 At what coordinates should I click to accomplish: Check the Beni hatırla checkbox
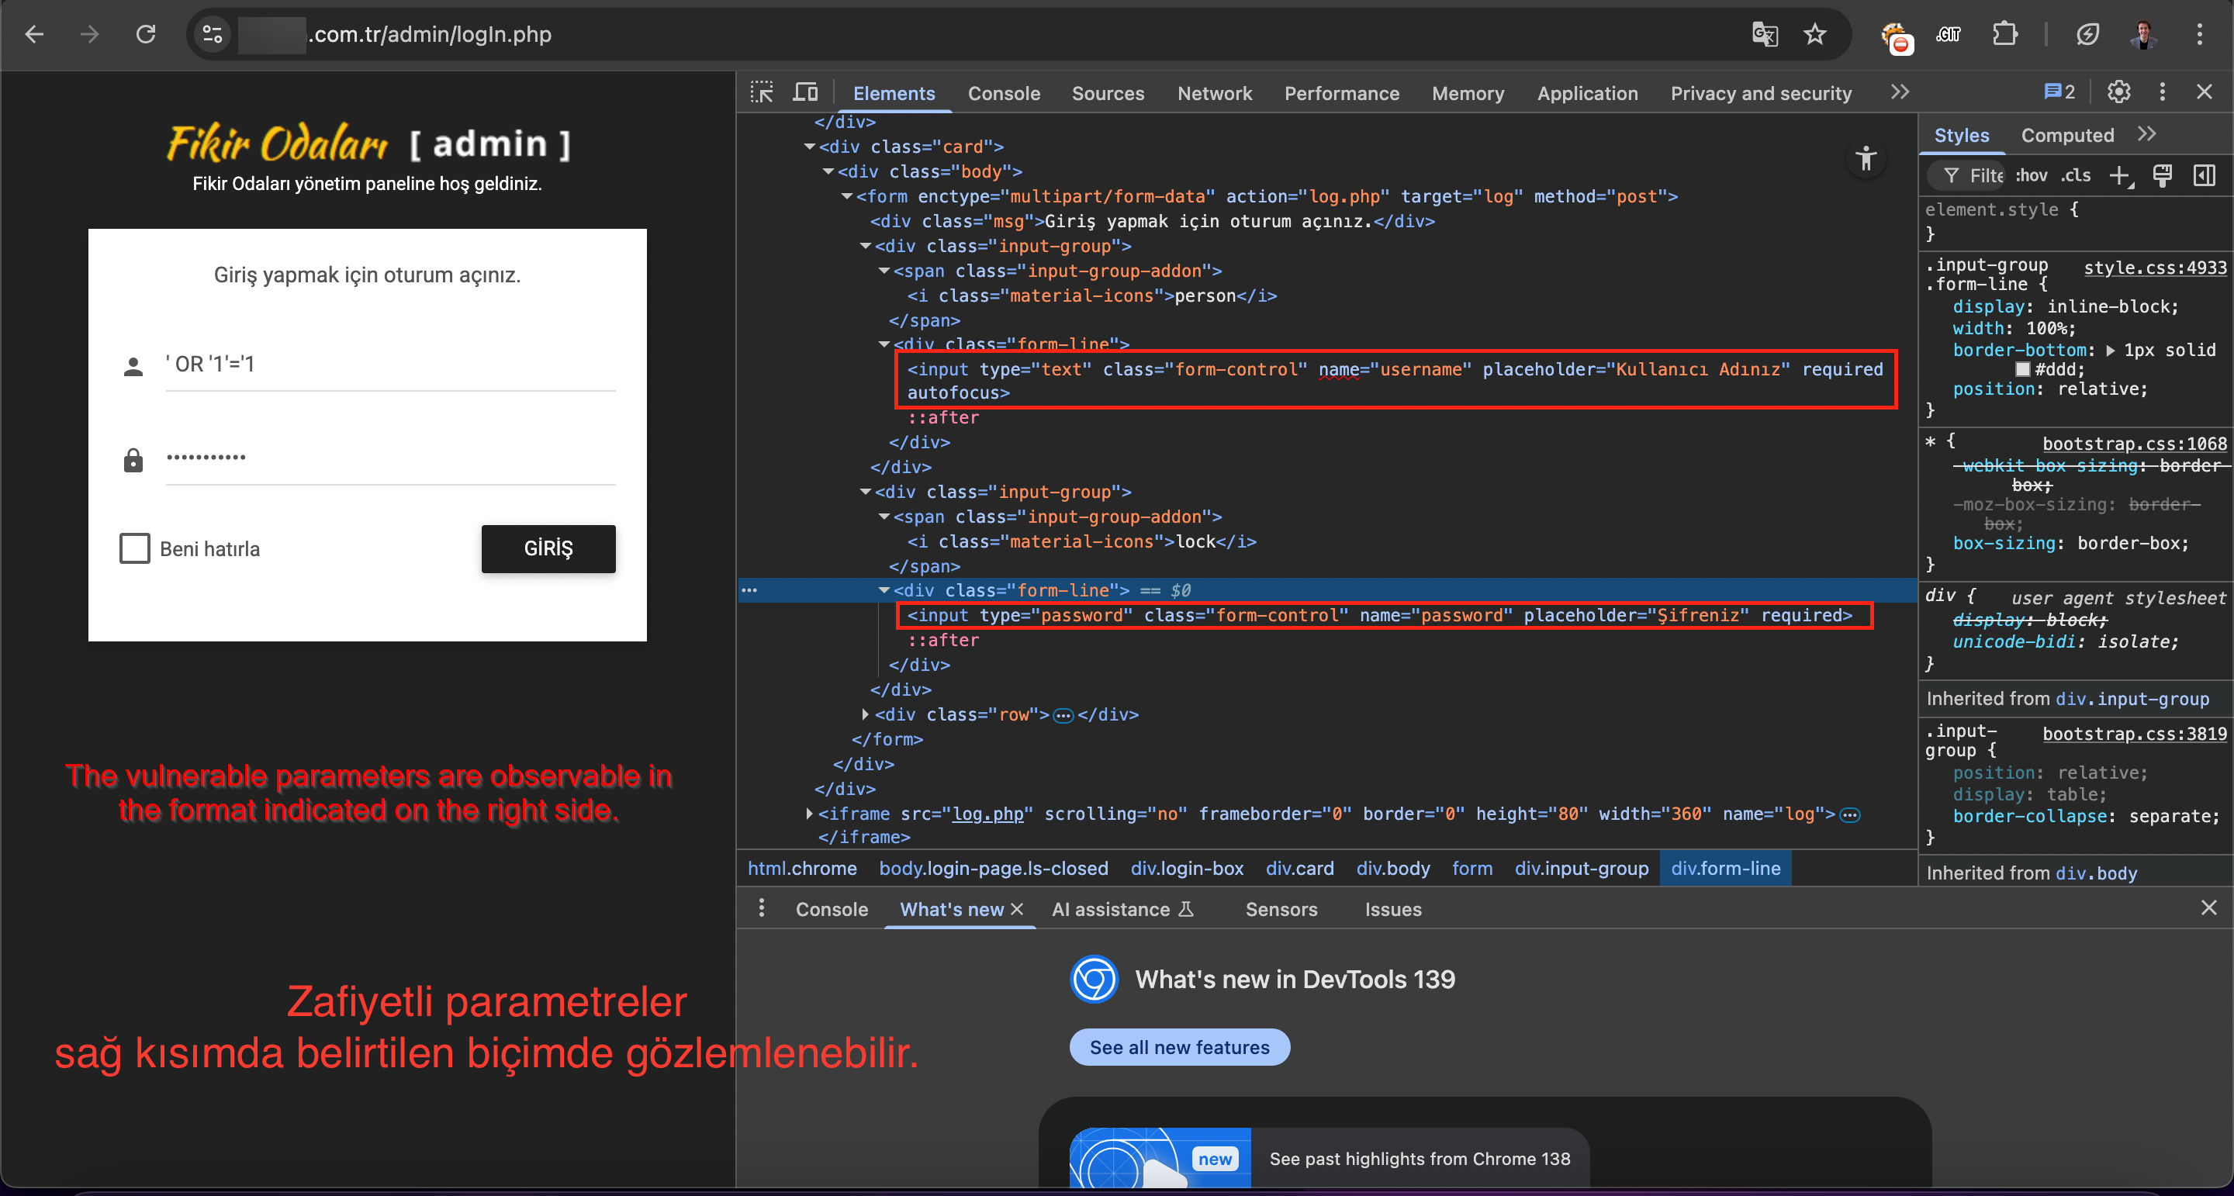[134, 548]
